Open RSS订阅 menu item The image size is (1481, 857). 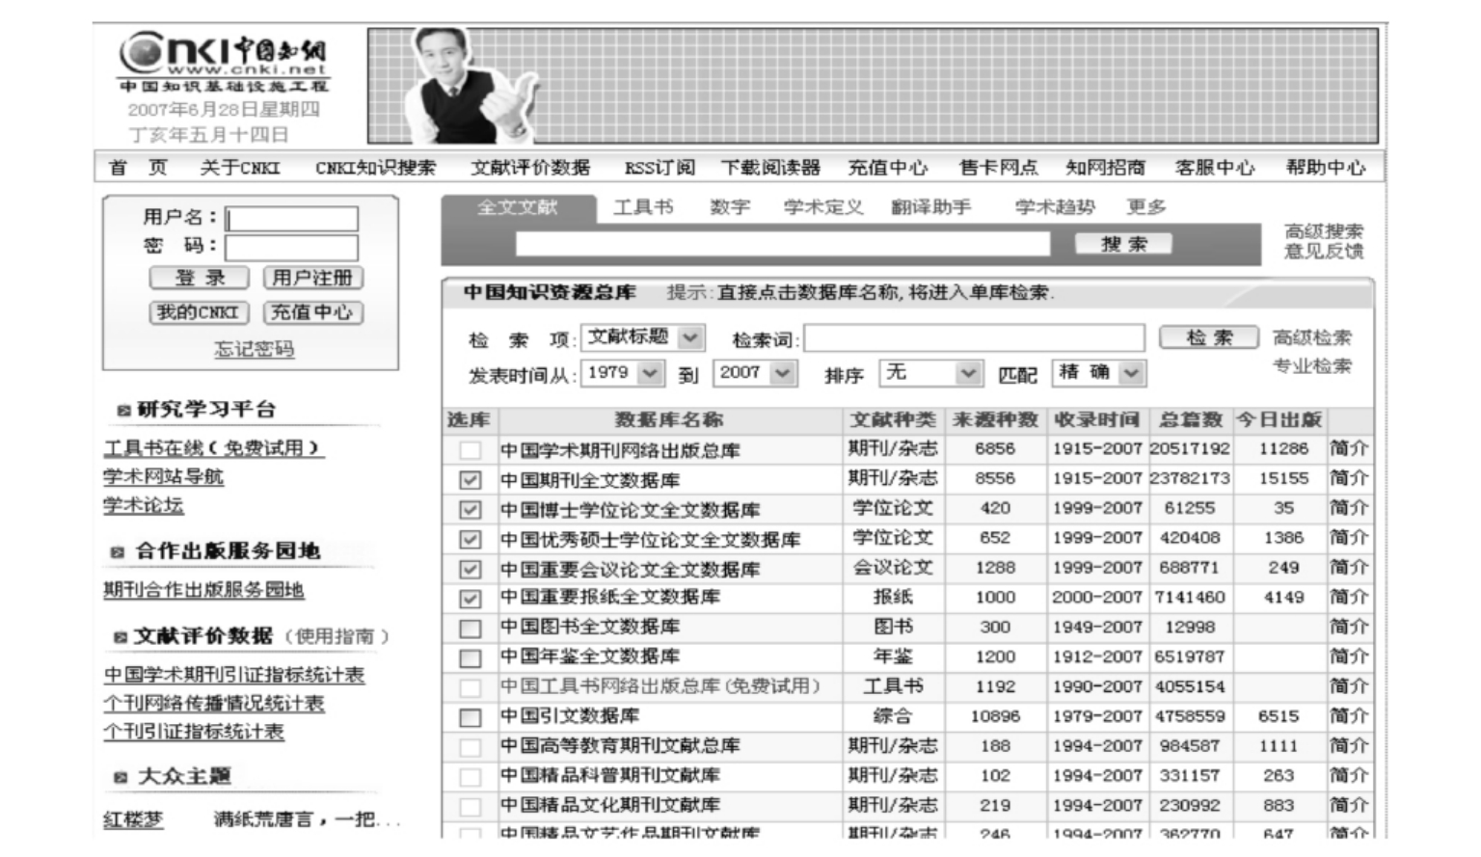659,168
